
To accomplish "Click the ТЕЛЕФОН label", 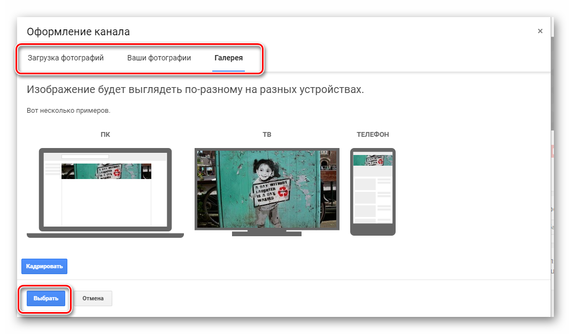I will tap(373, 135).
